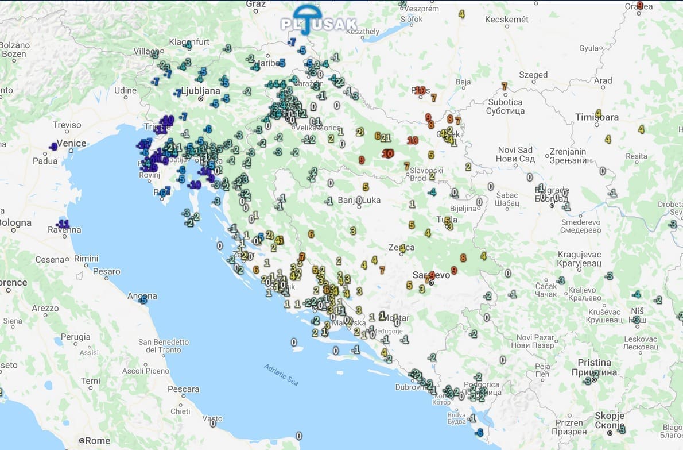Viewport: 683px width, 450px height.
Task: Select the Rome city marker
Action: tap(82, 440)
